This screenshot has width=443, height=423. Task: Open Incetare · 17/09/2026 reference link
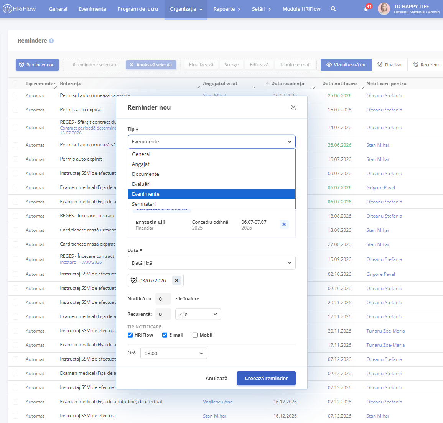click(81, 262)
